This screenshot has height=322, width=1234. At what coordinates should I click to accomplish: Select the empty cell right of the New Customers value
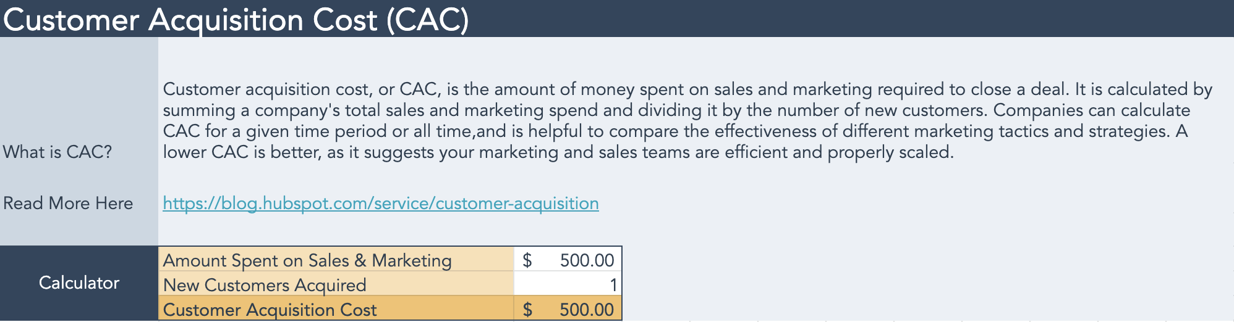[655, 284]
